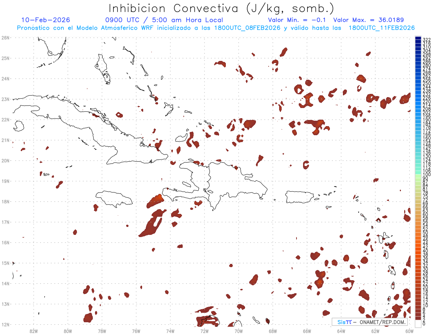435x336 pixels.
Task: Click the 80W longitude label
Action: tap(68, 331)
